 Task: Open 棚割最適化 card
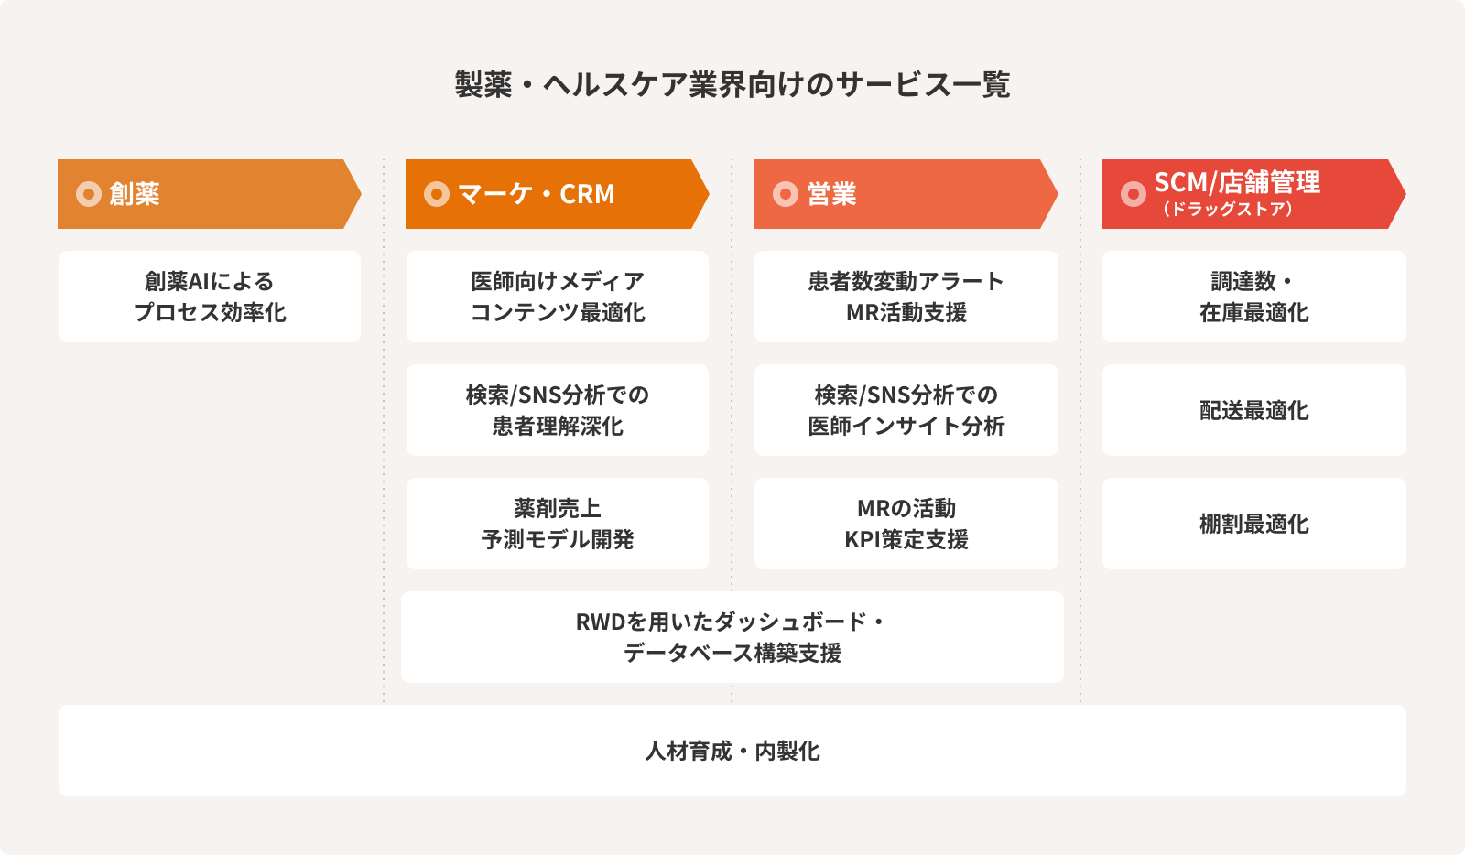pyautogui.click(x=1254, y=524)
